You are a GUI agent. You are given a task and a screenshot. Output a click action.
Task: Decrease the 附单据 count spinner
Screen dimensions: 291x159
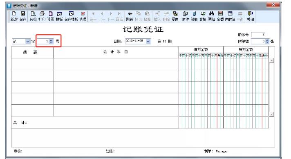(x=267, y=42)
